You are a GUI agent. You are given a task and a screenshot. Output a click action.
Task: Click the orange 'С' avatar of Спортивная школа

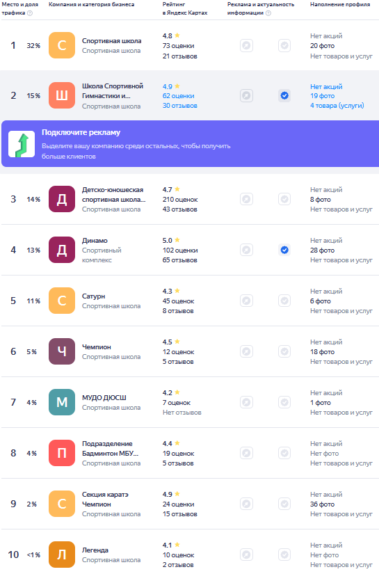tap(62, 45)
